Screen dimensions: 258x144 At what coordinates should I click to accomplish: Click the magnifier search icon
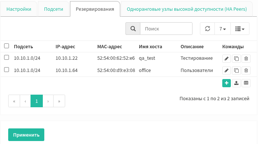click(x=133, y=29)
